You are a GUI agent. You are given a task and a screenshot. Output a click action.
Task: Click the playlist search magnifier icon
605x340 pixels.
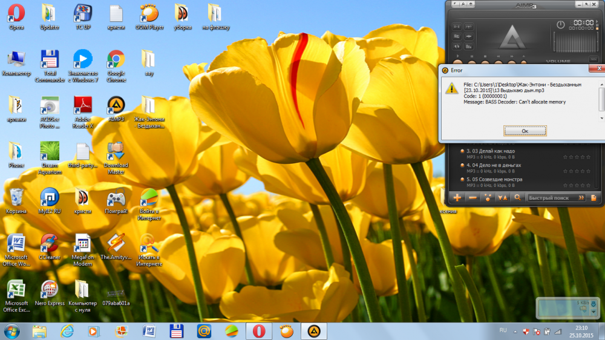point(517,197)
